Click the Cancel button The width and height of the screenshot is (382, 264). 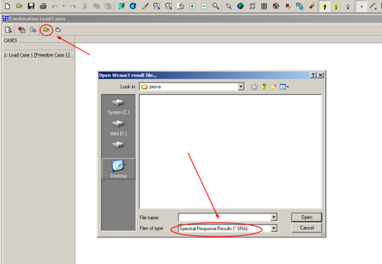pos(306,228)
